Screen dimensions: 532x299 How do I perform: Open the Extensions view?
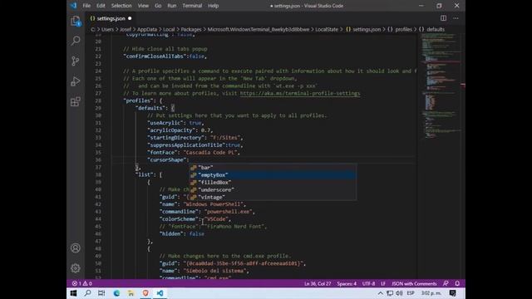tap(76, 101)
